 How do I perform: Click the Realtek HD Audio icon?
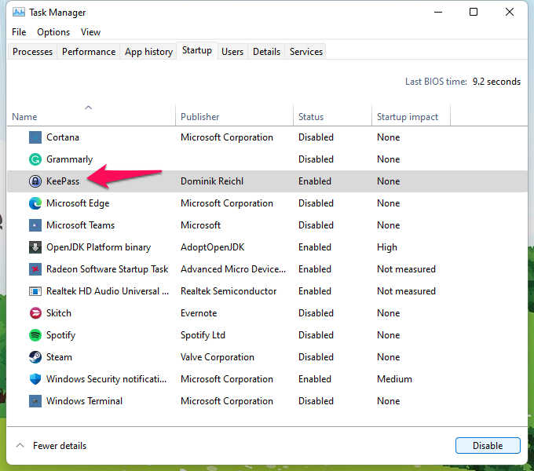[35, 291]
